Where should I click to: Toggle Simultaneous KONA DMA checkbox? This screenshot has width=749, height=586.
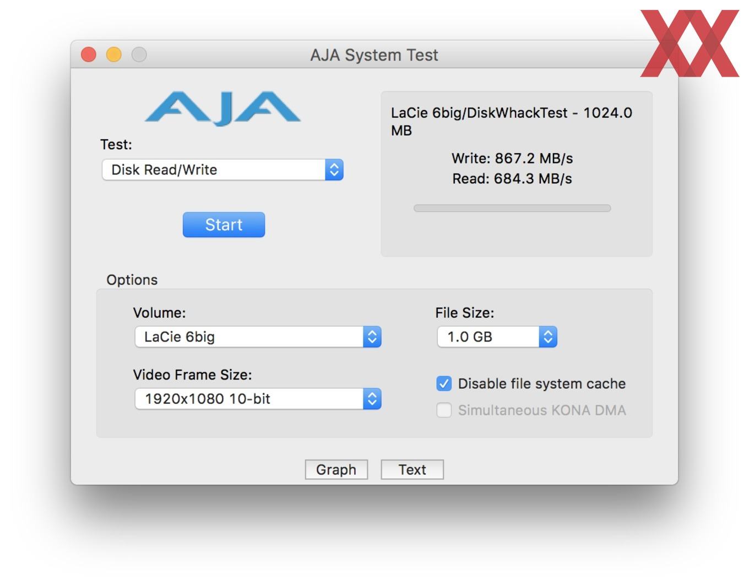(444, 410)
